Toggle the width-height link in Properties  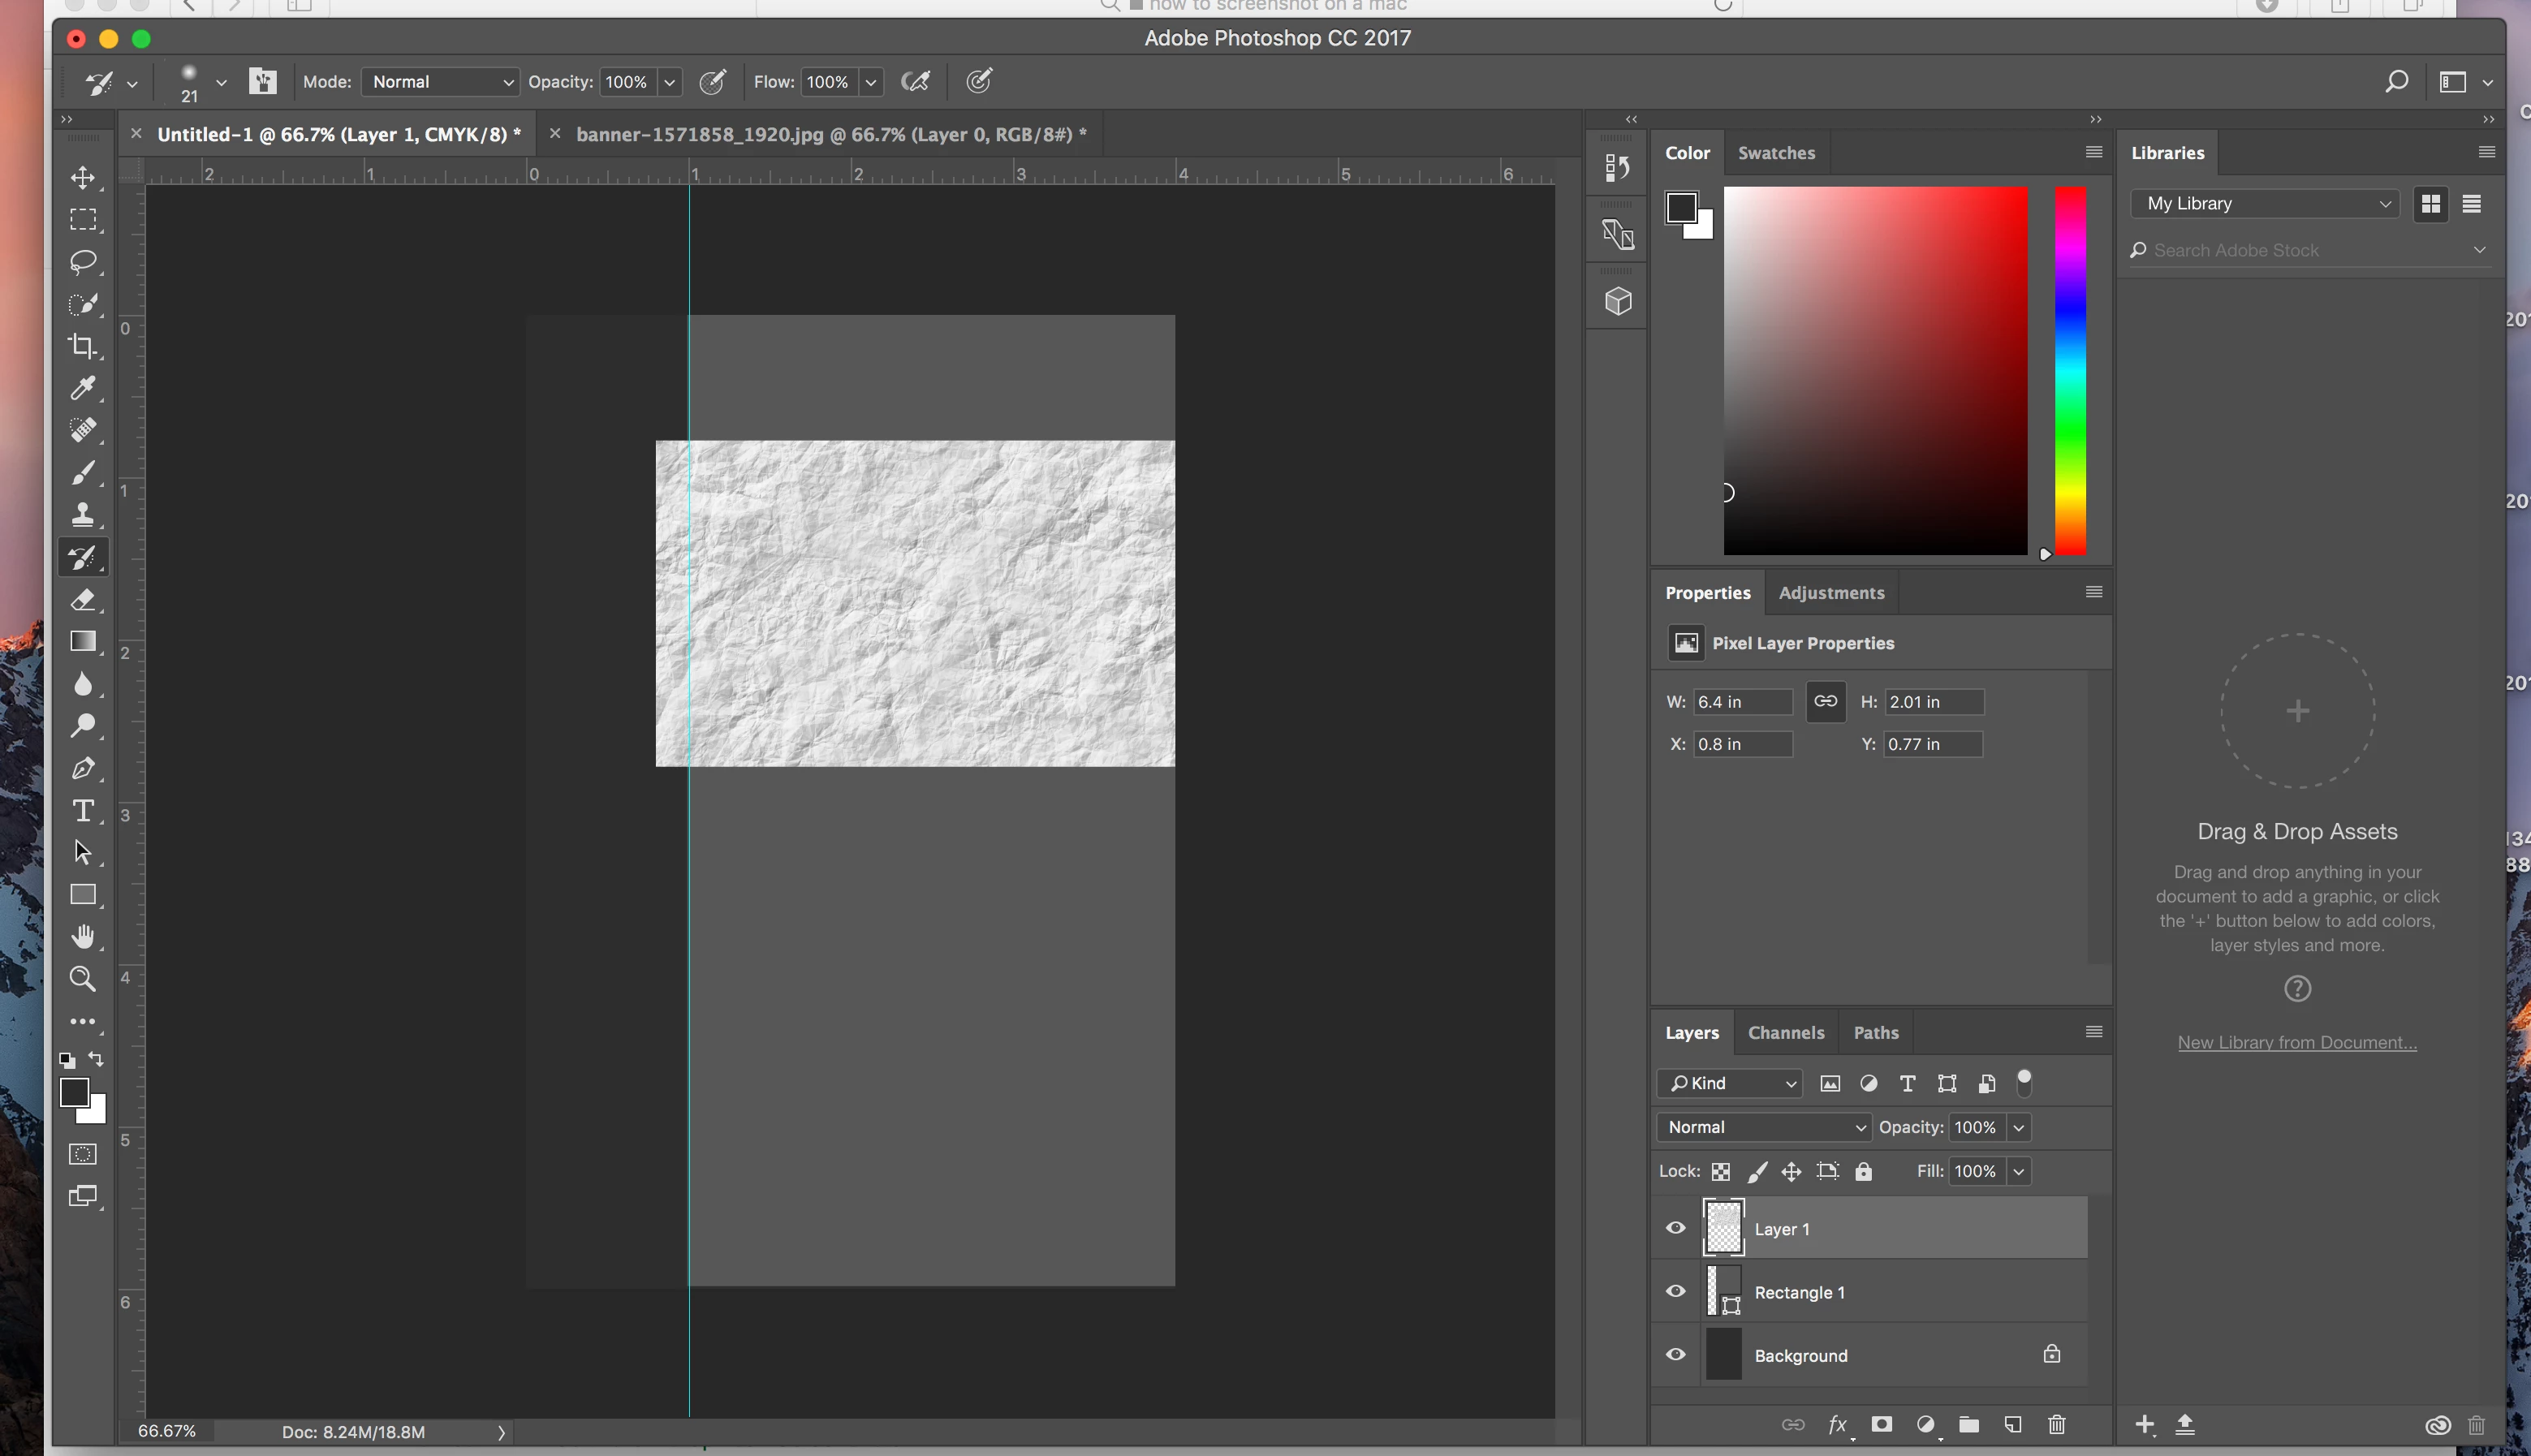[x=1825, y=701]
